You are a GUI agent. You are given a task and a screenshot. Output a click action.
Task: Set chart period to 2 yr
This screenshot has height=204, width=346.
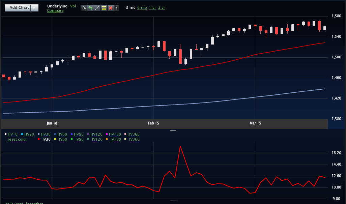click(x=162, y=7)
